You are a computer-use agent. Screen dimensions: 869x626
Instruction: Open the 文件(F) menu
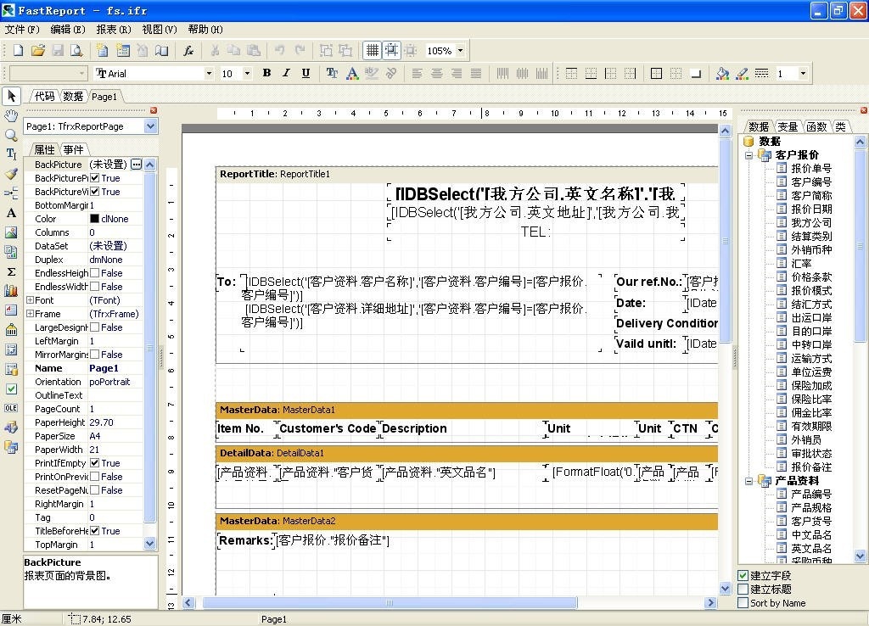22,30
